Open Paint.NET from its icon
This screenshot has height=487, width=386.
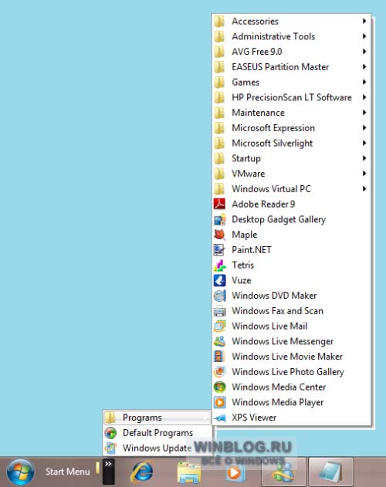pyautogui.click(x=219, y=250)
